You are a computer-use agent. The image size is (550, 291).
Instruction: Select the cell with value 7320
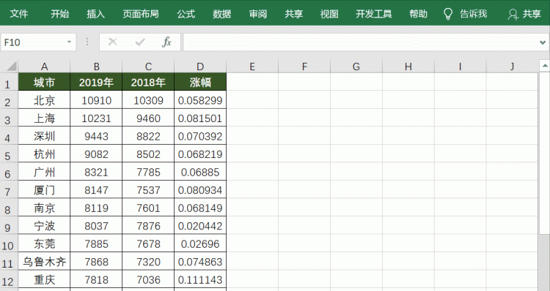pyautogui.click(x=148, y=262)
